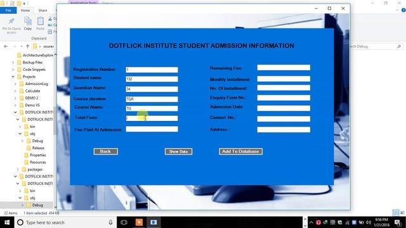
Task: Click the Contact No field
Action: coord(284,119)
